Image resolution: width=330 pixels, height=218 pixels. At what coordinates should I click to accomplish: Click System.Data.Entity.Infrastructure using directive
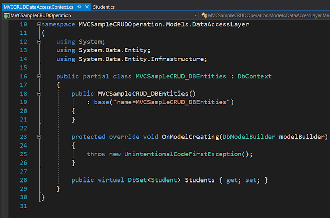click(143, 59)
